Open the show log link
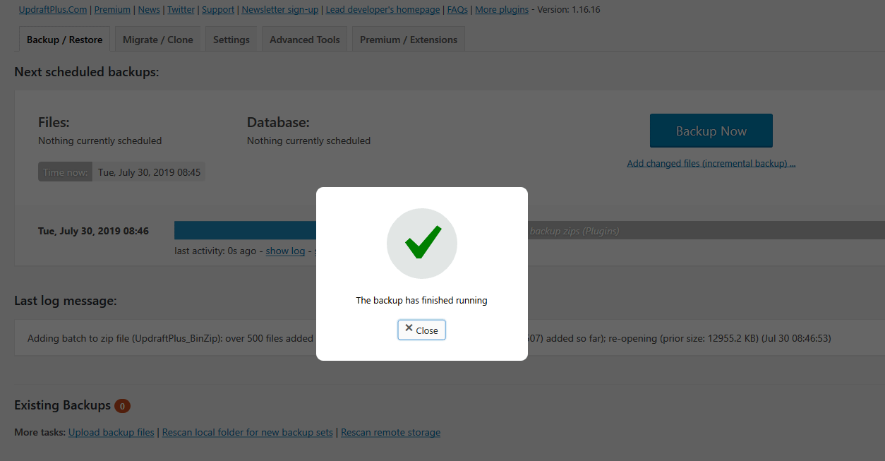Screen dimensions: 885x461 click(285, 251)
